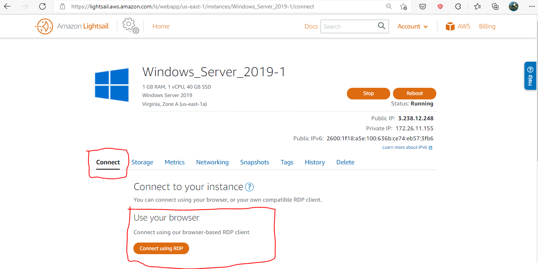
Task: Go to the Home link
Action: [x=161, y=26]
